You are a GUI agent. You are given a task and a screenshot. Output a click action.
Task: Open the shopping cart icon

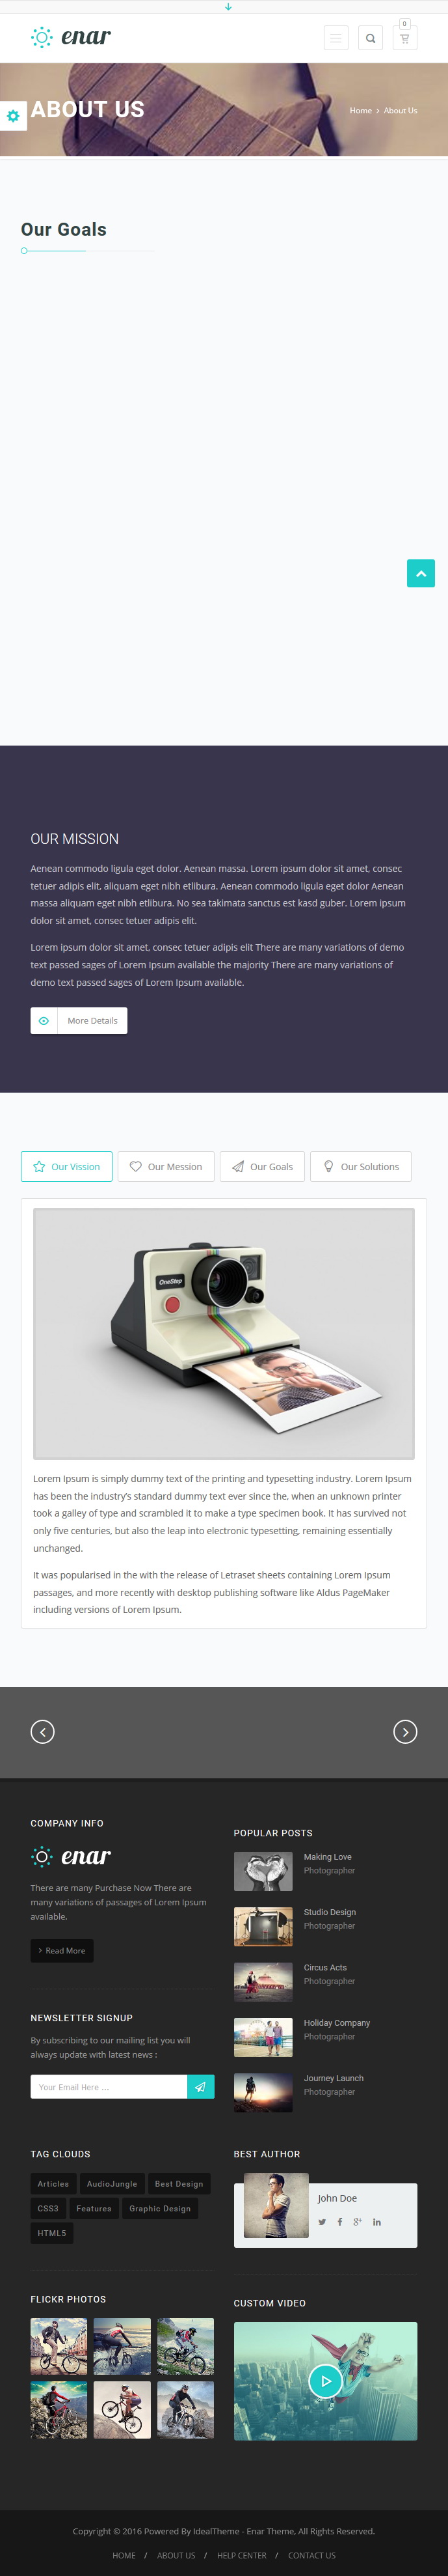pos(404,38)
